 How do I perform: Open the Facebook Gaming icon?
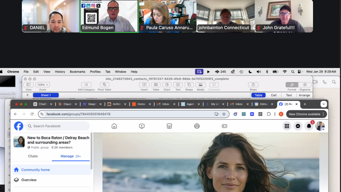tap(225, 126)
